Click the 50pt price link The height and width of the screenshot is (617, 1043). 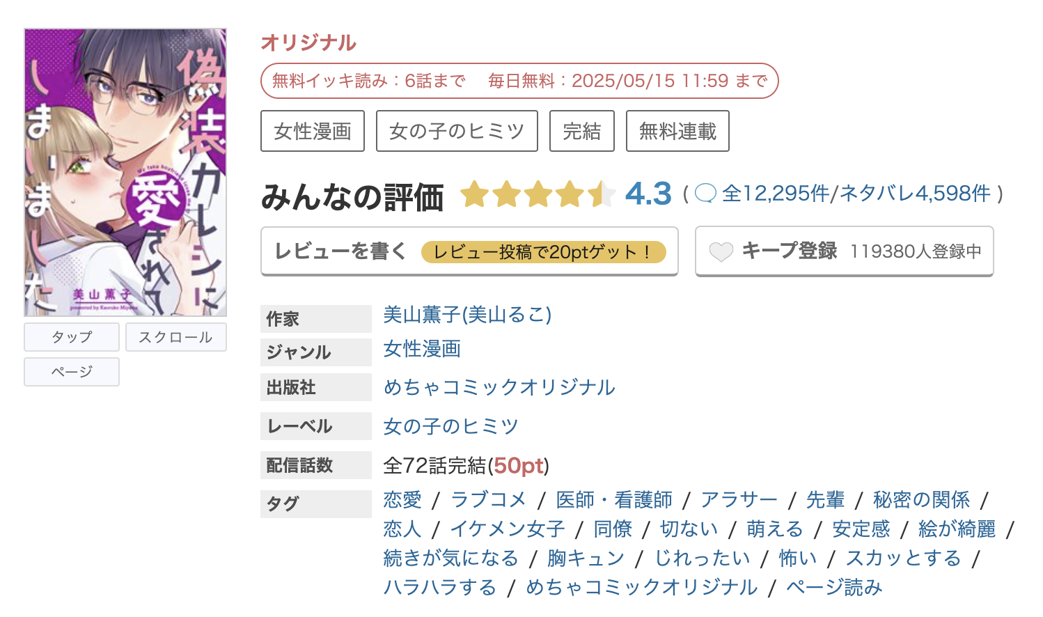tap(519, 466)
